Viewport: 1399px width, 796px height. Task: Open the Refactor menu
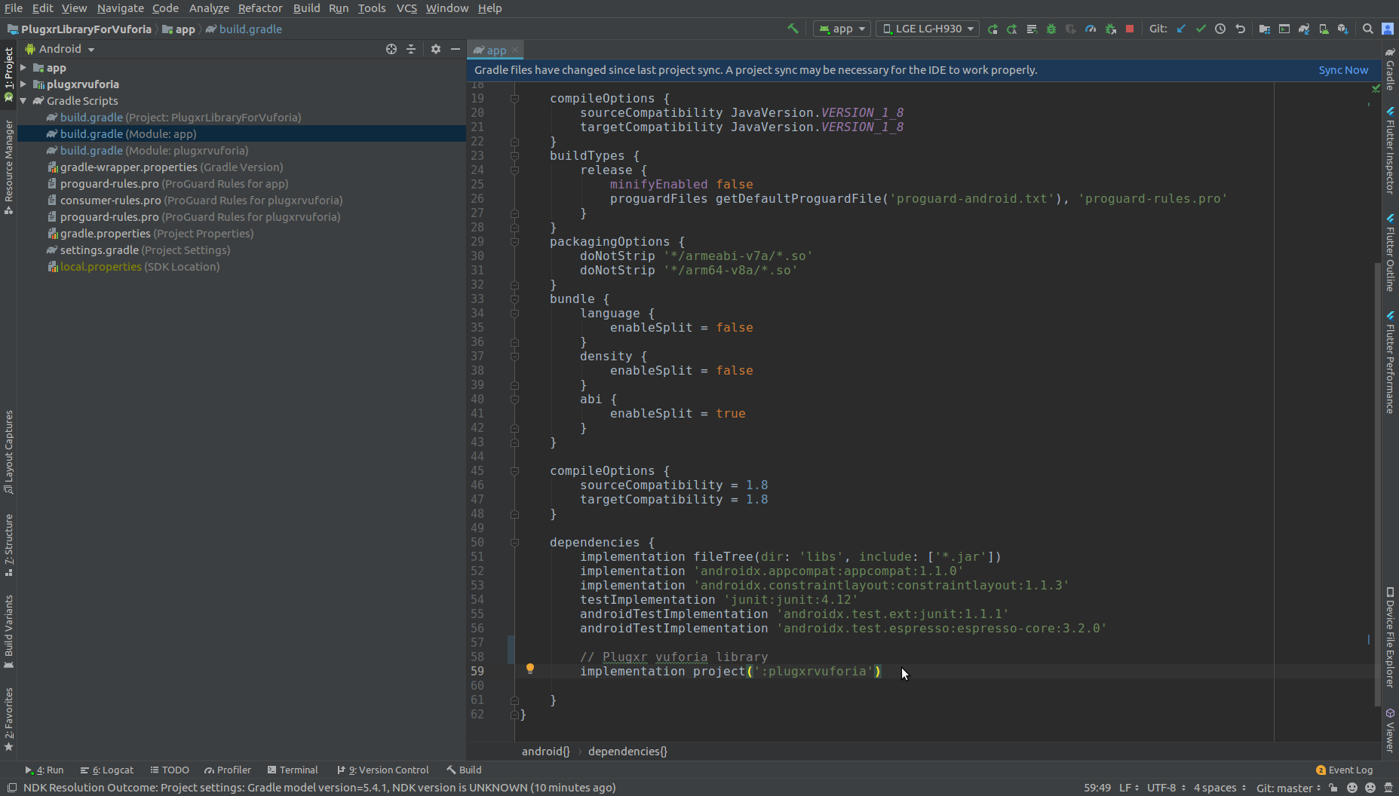(x=260, y=8)
